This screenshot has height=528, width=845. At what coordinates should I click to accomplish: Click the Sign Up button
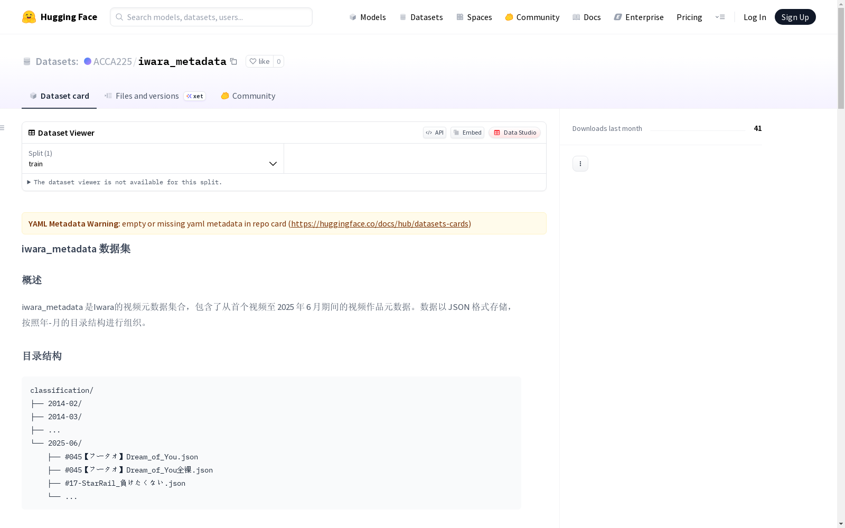[795, 17]
